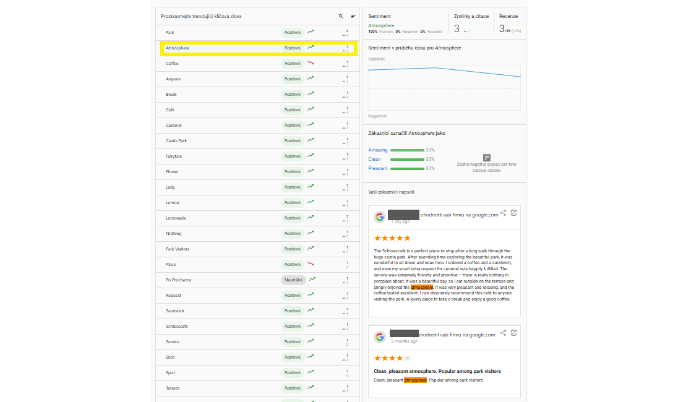678x402 pixels.
Task: Click the Amazing descriptor link
Action: (x=377, y=150)
